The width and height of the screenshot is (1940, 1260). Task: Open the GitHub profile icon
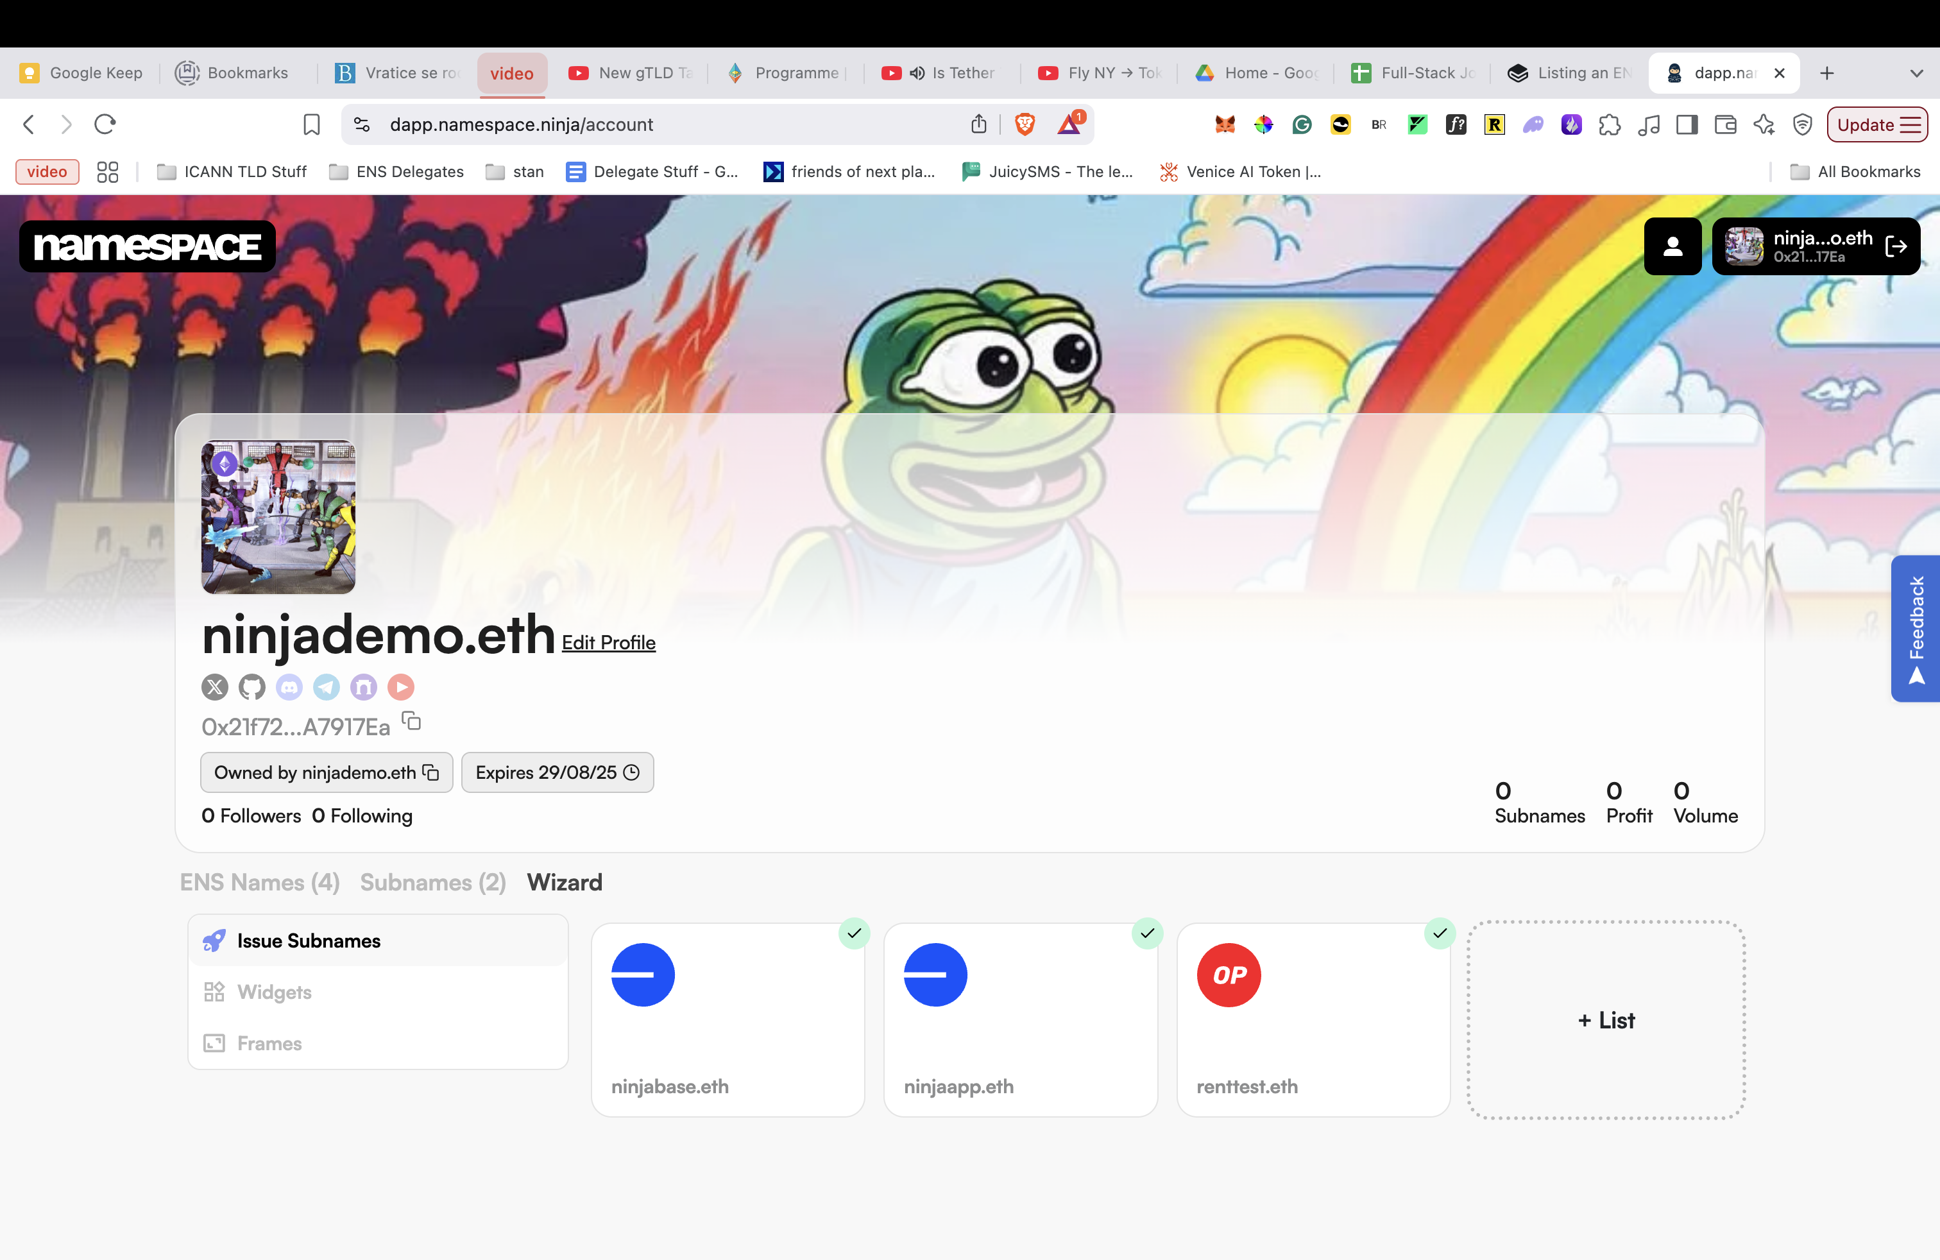pos(252,687)
